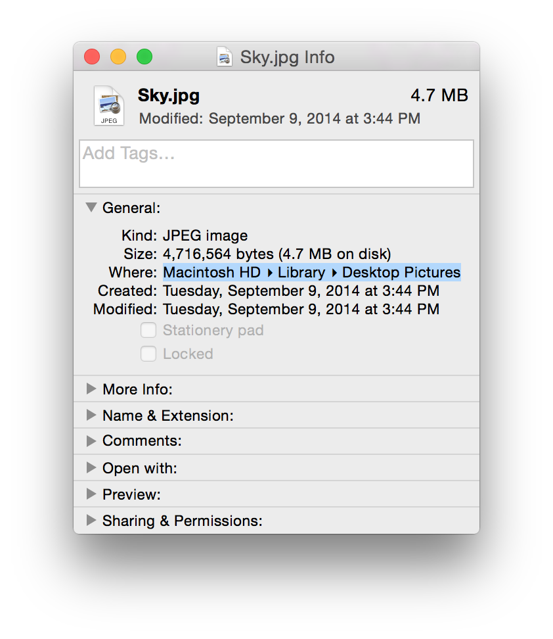
Task: Expand the Comments section
Action: (x=91, y=441)
